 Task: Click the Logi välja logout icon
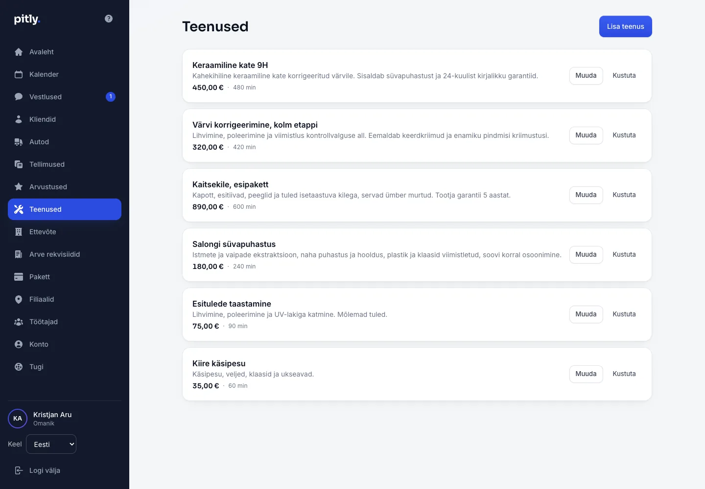19,470
